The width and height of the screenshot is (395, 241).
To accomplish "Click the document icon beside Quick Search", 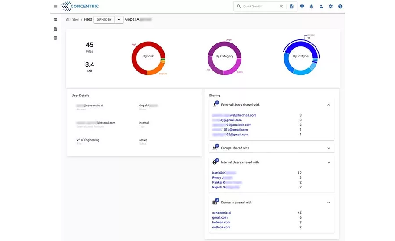I will [291, 7].
